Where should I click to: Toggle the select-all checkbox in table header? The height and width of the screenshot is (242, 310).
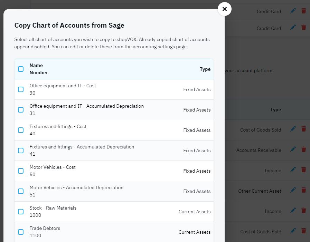(x=21, y=69)
